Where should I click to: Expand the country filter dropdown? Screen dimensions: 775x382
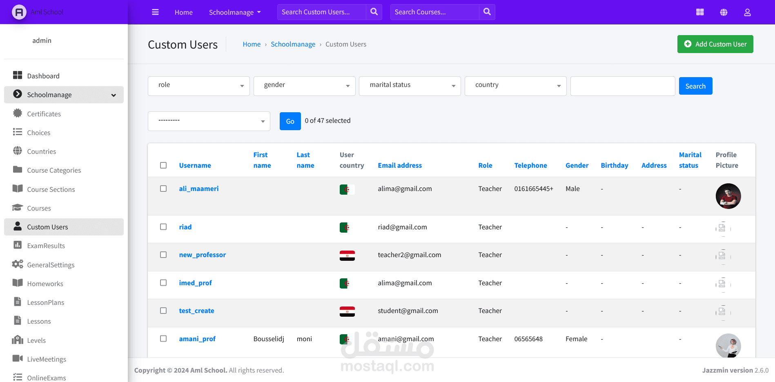(x=515, y=86)
